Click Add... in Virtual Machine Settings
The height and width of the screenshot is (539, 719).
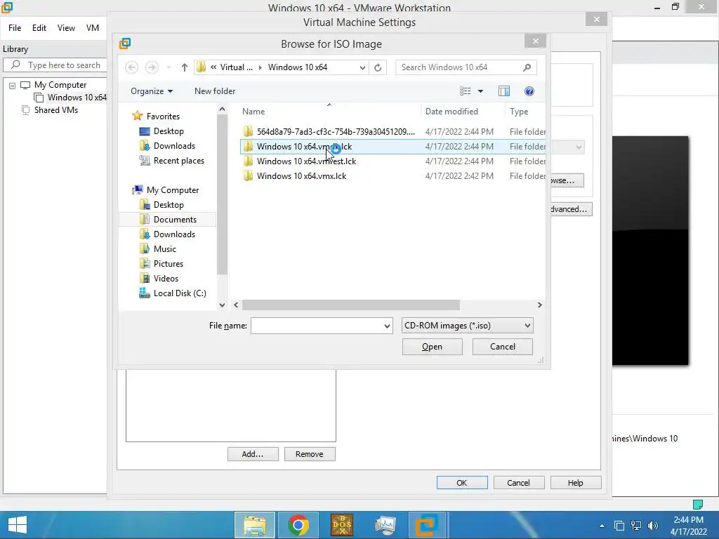(253, 454)
